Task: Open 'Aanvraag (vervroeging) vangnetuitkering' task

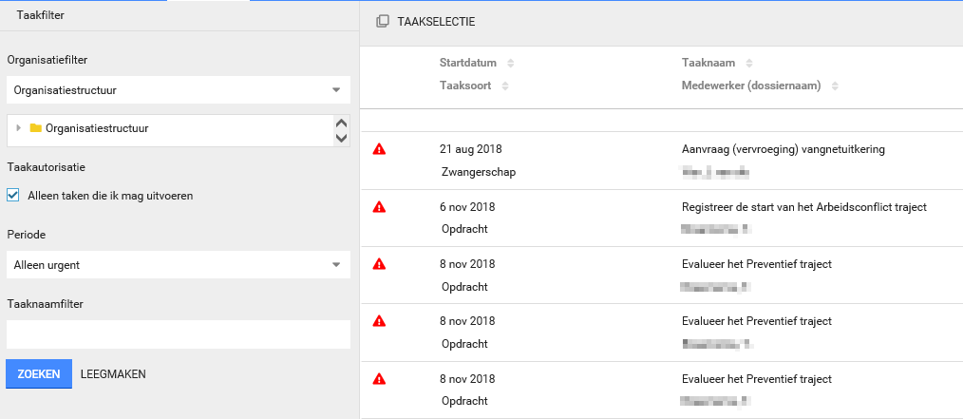Action: [x=783, y=149]
